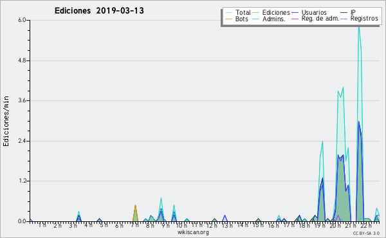
Task: Click the chart title 'Ediciones 2019-03-13'
Action: pos(99,11)
